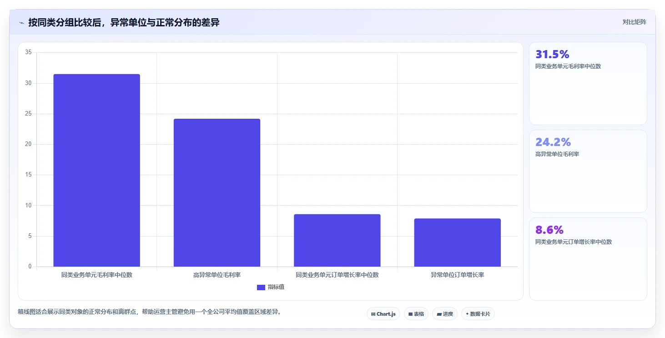Click the header lightning icon beside the title
665x338 pixels.
pyautogui.click(x=22, y=22)
